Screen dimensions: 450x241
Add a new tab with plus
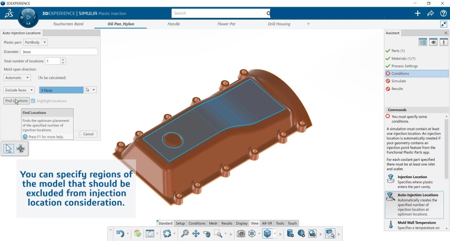[x=308, y=24]
